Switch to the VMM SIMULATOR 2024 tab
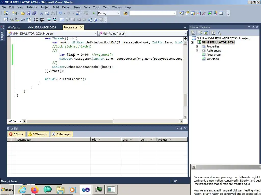This screenshot has width=261, height=195. point(42,27)
